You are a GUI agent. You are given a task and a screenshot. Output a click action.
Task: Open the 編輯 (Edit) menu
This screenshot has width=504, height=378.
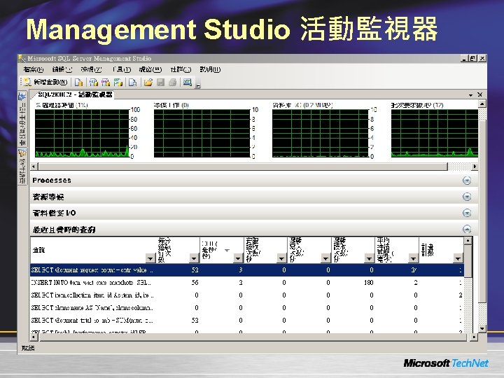click(62, 69)
